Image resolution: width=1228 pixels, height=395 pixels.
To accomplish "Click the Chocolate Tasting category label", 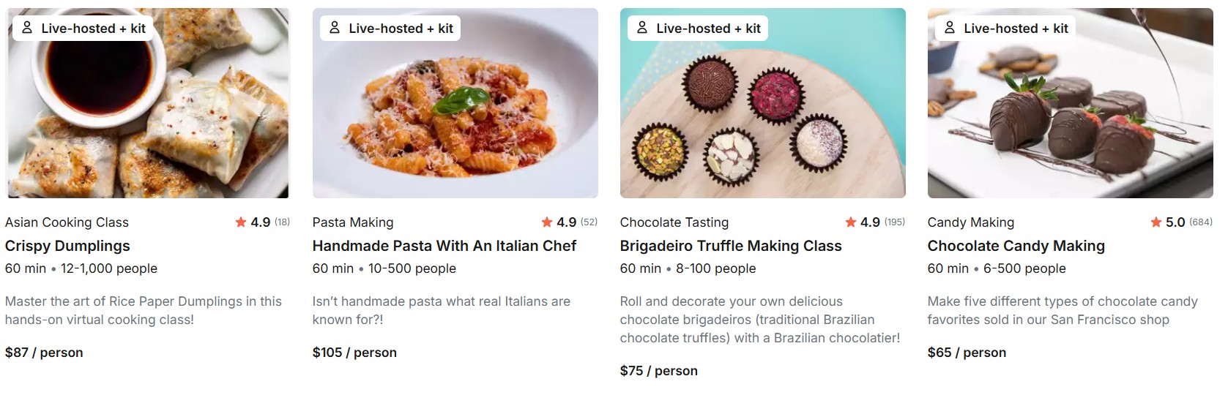I will [x=674, y=222].
